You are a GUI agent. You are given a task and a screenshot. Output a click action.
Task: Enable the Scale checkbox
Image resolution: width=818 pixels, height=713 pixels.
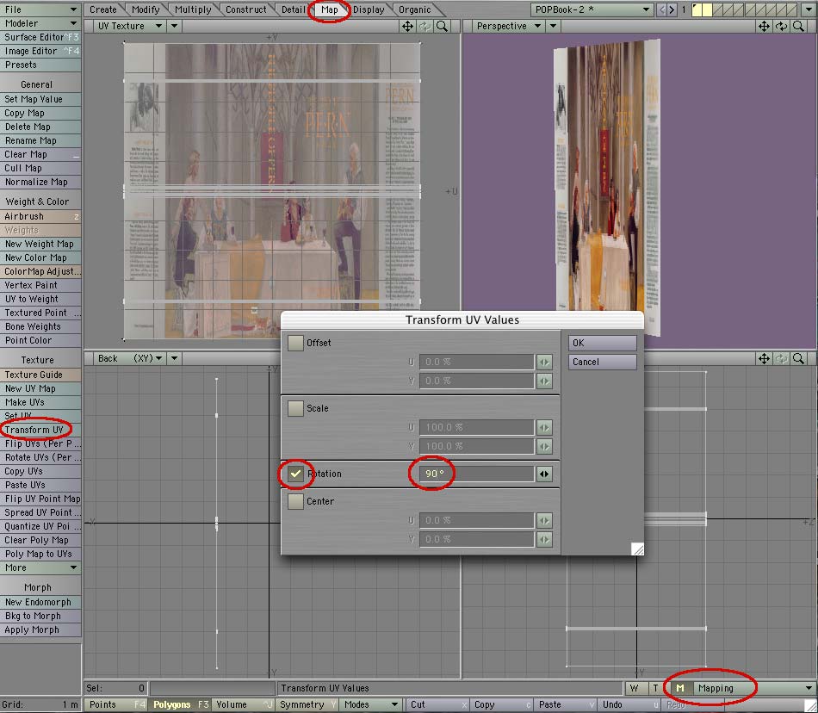[x=295, y=408]
